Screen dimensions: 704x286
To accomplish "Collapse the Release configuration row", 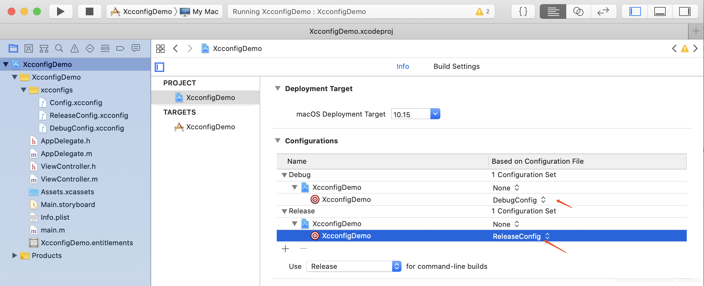I will 284,211.
